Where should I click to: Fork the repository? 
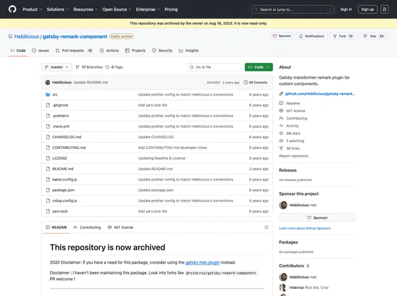(343, 36)
